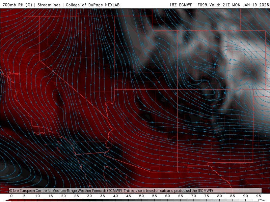270x202 pixels.
Task: Select the "65" scale label
Action: click(x=181, y=196)
